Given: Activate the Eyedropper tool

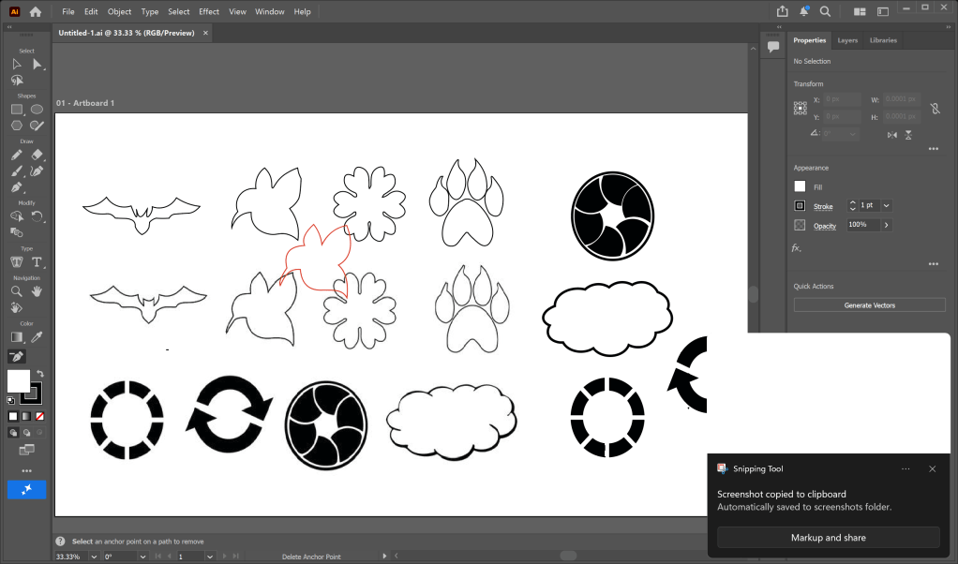Looking at the screenshot, I should tap(37, 336).
